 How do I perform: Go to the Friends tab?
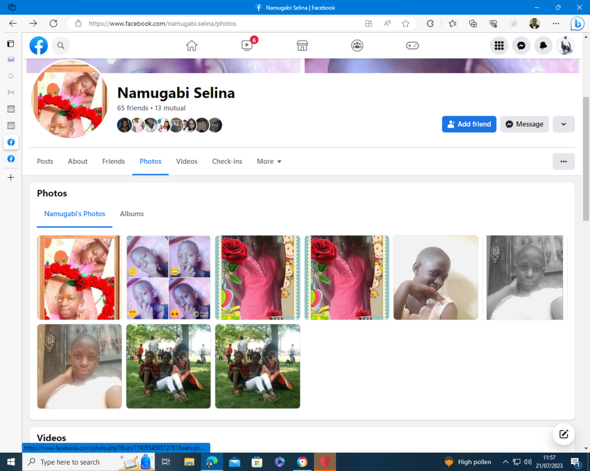coord(114,162)
